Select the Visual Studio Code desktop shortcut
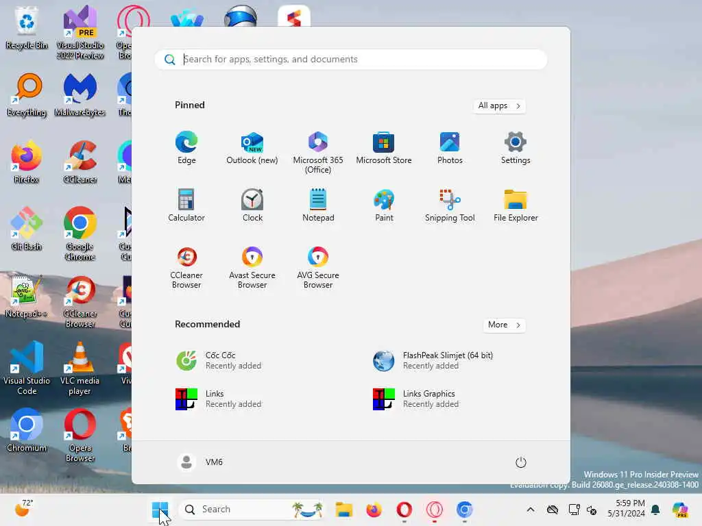The width and height of the screenshot is (702, 526). coord(27,368)
